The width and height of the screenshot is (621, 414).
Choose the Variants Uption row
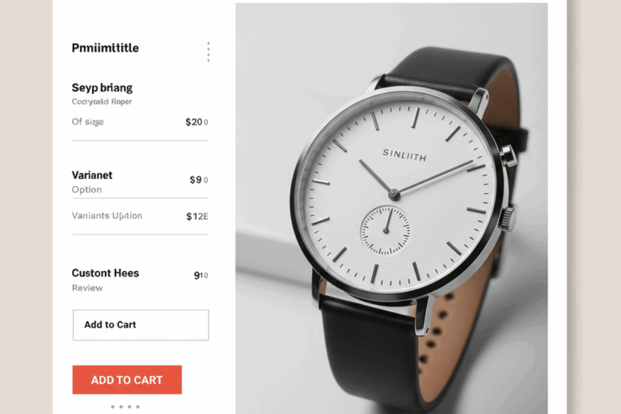point(140,216)
